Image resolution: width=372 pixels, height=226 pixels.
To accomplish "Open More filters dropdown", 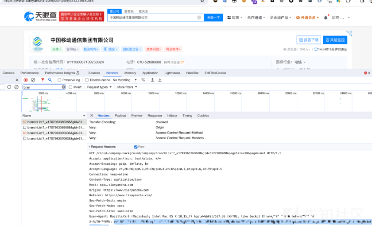I will point(127,87).
